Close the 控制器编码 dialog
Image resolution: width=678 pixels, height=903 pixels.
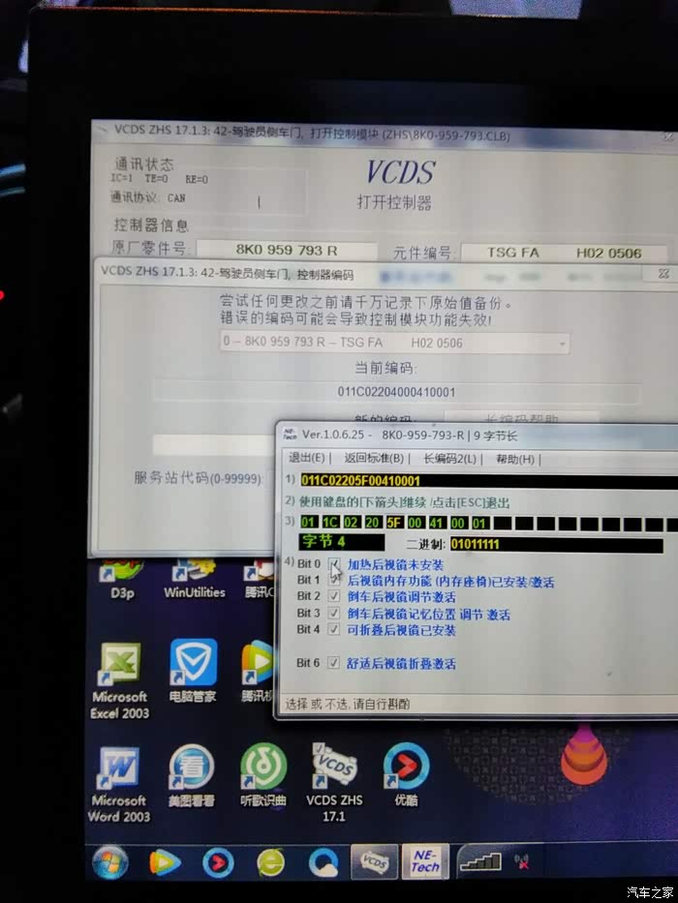(x=663, y=274)
